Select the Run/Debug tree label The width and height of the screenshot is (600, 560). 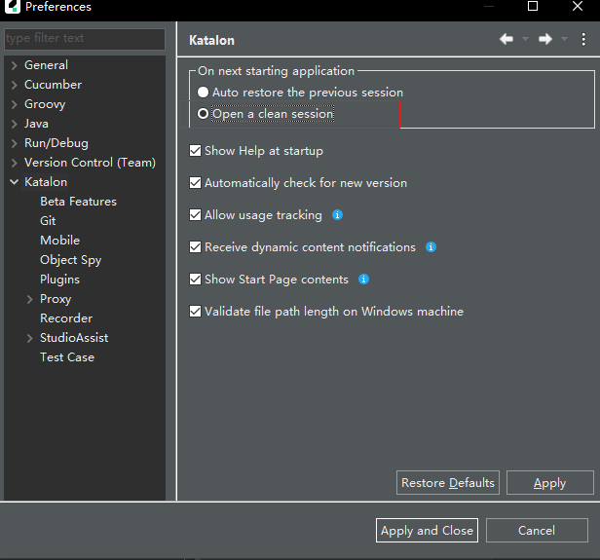pos(56,143)
